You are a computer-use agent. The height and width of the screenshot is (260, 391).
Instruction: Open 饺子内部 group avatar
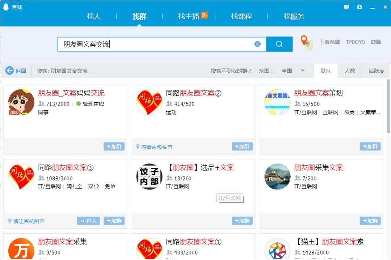click(x=150, y=176)
